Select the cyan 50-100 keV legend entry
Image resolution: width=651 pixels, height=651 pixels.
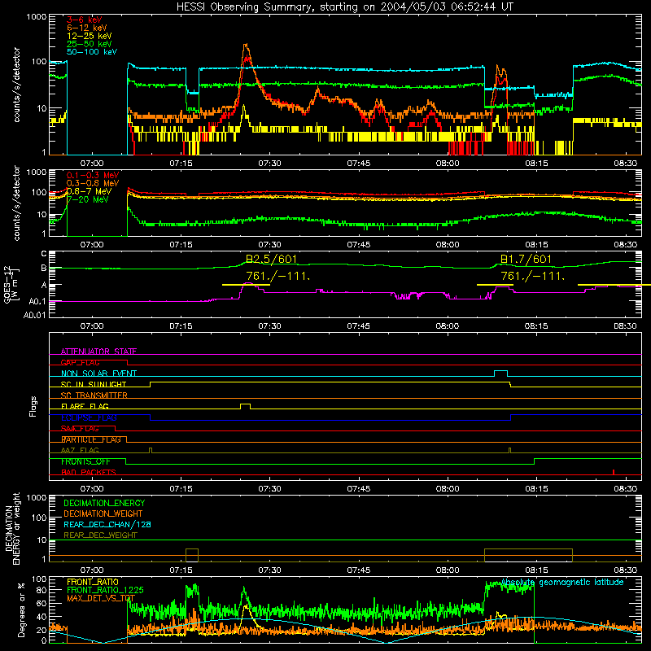[x=92, y=52]
